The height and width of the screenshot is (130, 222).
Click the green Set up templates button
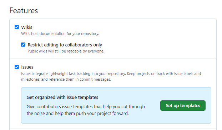click(x=183, y=105)
